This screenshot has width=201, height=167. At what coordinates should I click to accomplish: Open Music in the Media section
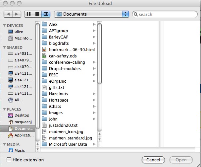[x=16, y=150]
